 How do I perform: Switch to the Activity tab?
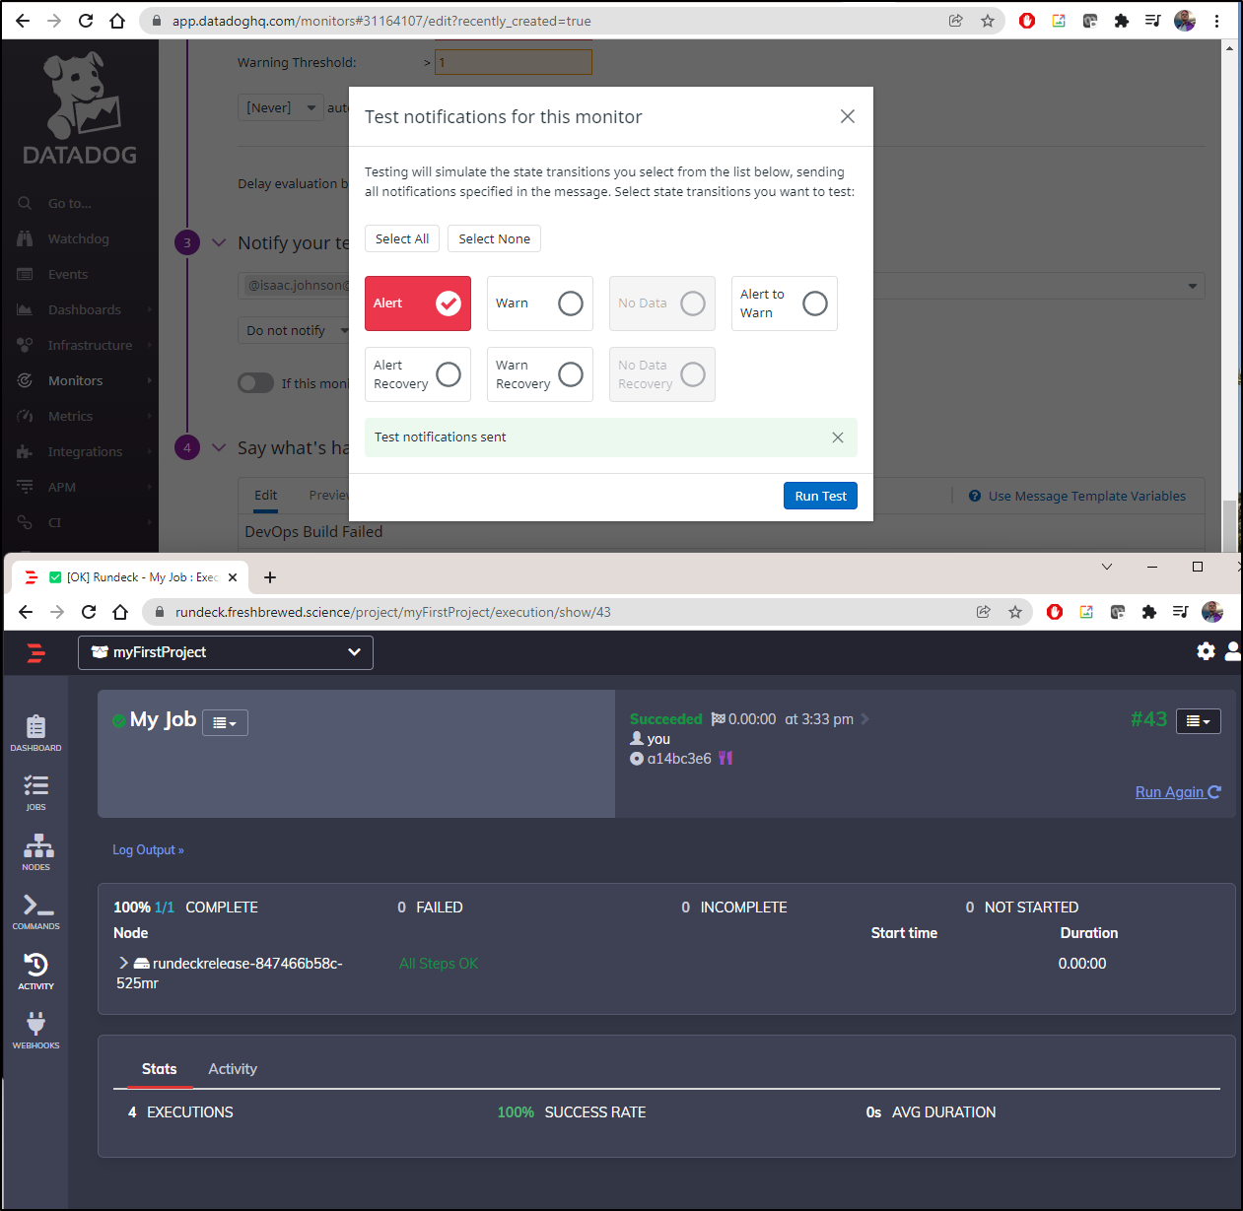pyautogui.click(x=233, y=1069)
